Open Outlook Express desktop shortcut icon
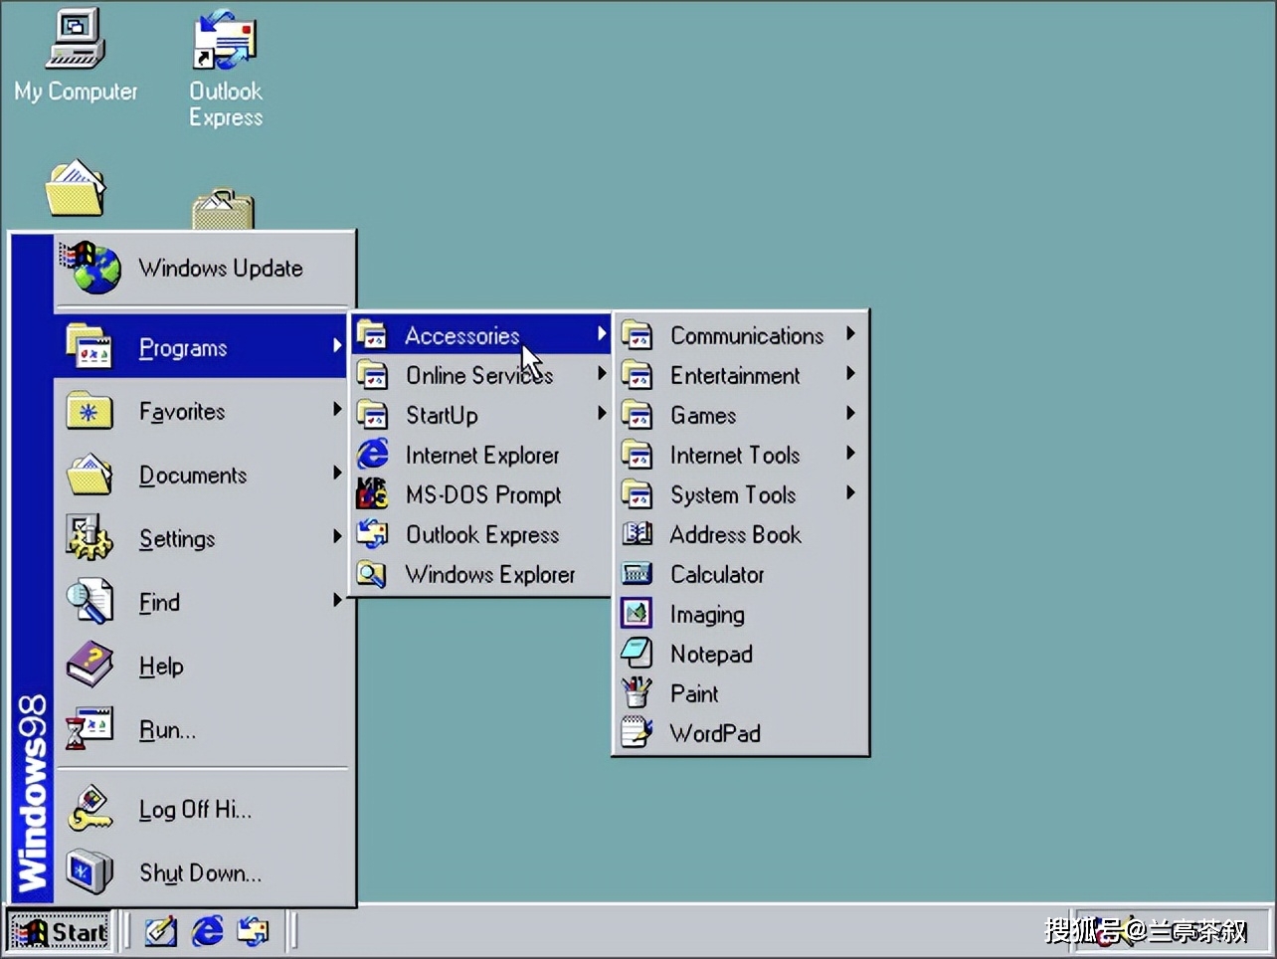This screenshot has height=959, width=1277. [x=225, y=40]
